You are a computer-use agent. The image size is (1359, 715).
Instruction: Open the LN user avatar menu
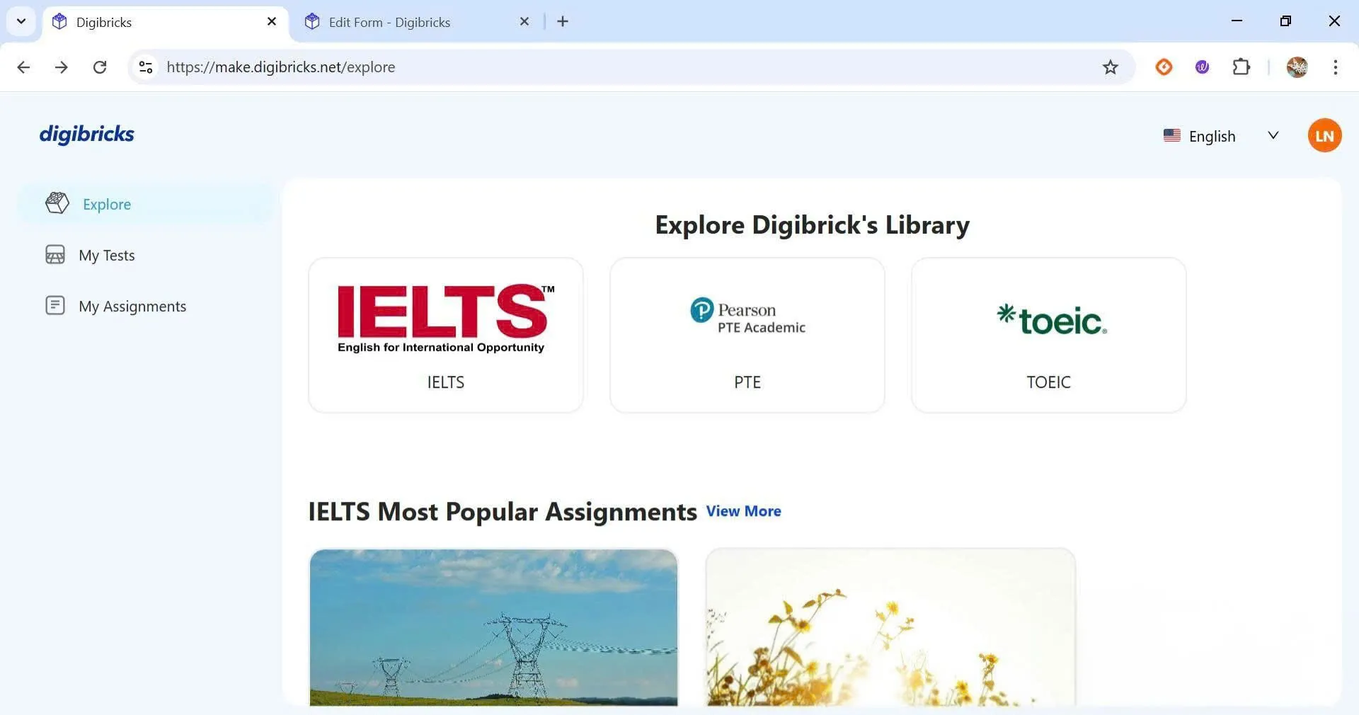1324,135
